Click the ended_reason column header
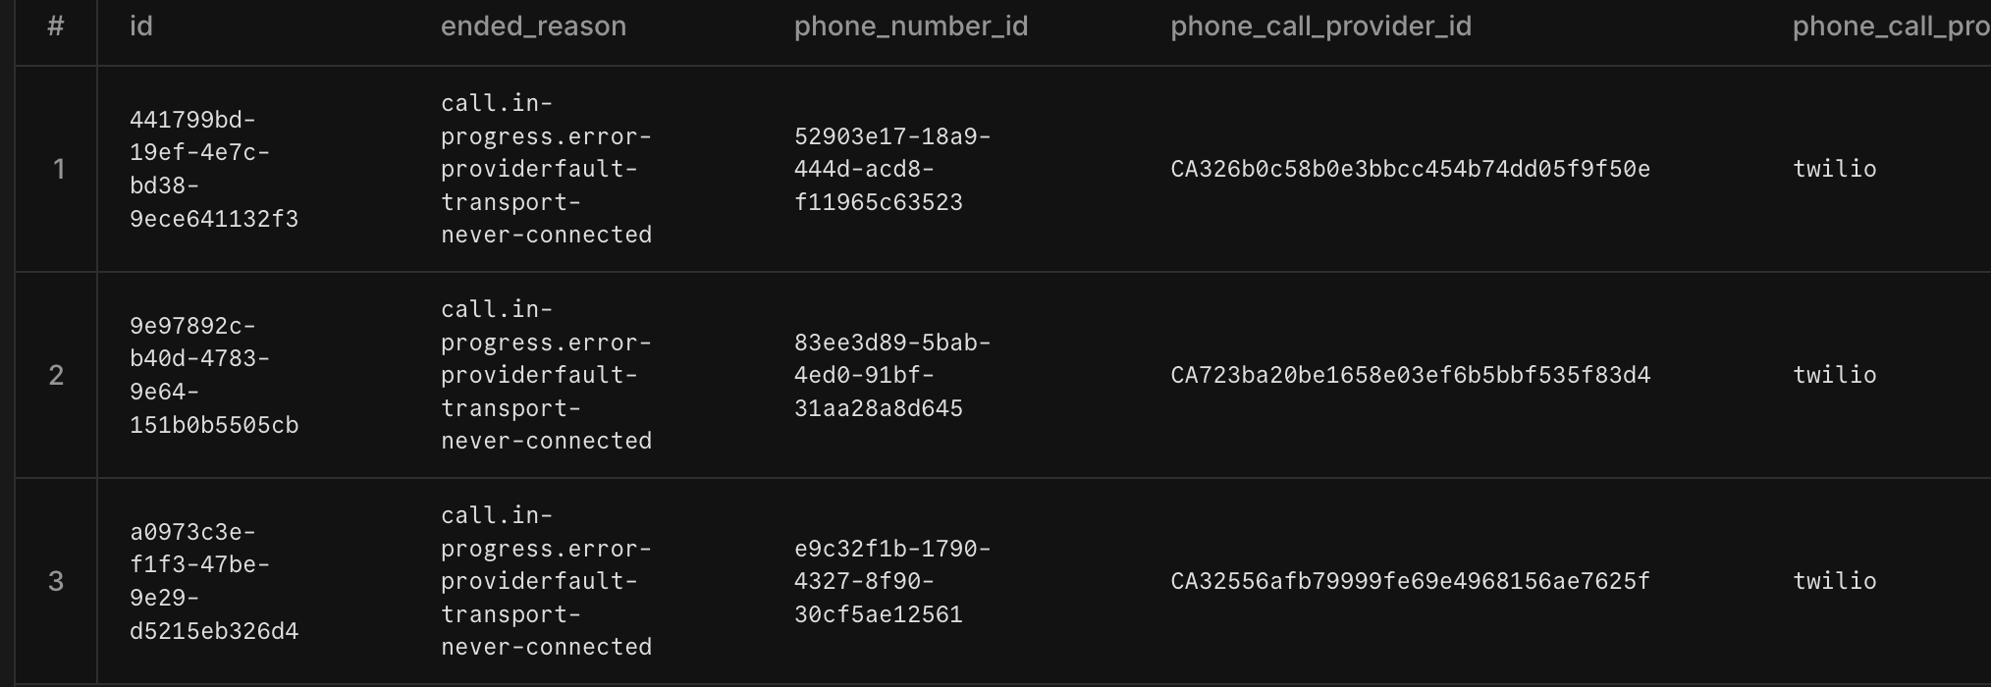 coord(533,26)
